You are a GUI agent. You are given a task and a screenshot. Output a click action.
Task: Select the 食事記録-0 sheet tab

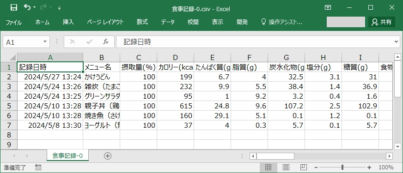67,155
